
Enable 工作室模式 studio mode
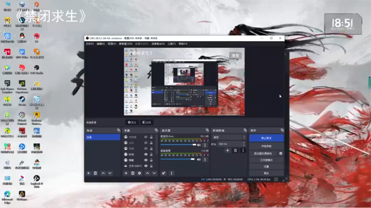point(266,160)
